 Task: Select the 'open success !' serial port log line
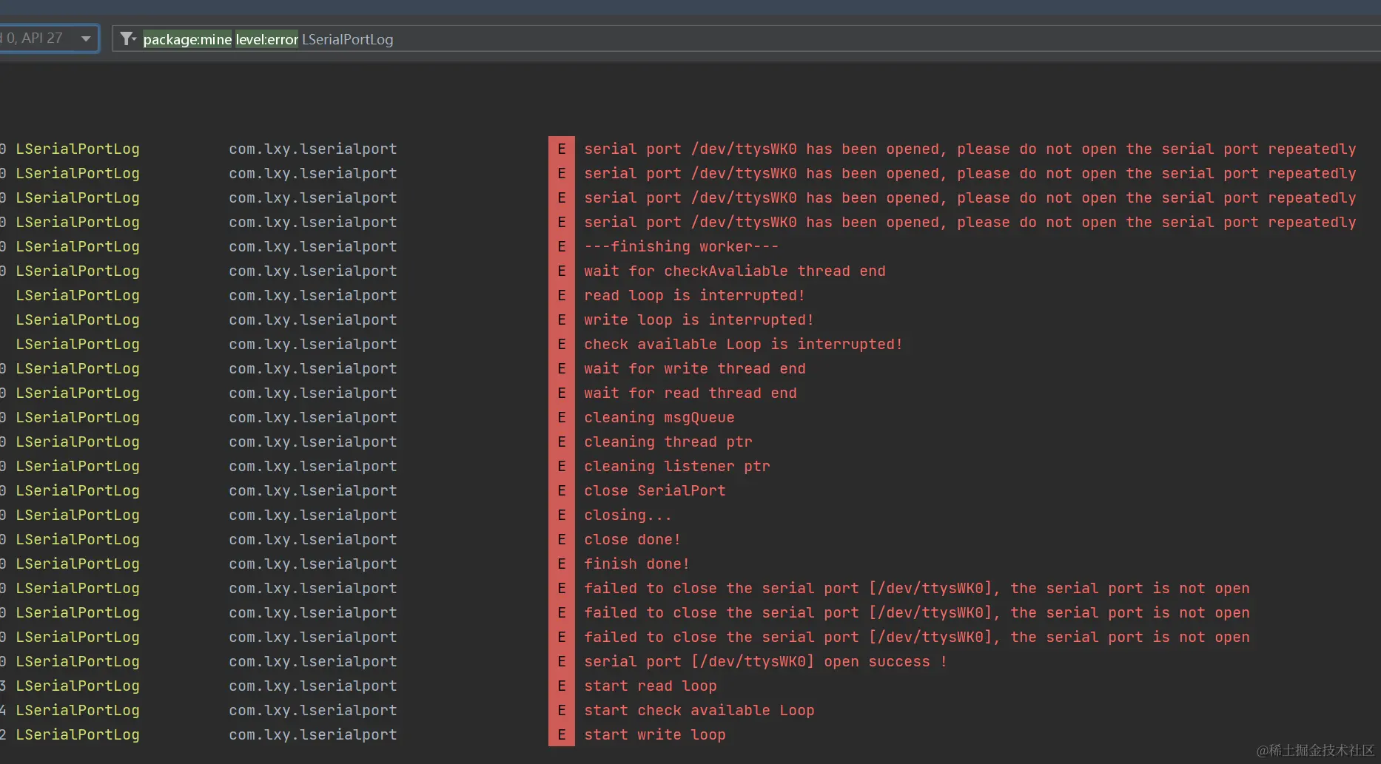765,661
